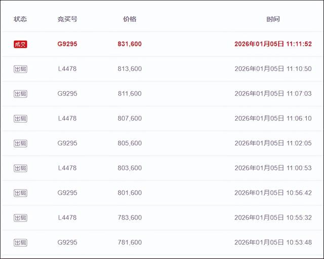This screenshot has width=324, height=259.
Task: Select the 出局 badge in the 811,600 row
Action: (x=20, y=94)
